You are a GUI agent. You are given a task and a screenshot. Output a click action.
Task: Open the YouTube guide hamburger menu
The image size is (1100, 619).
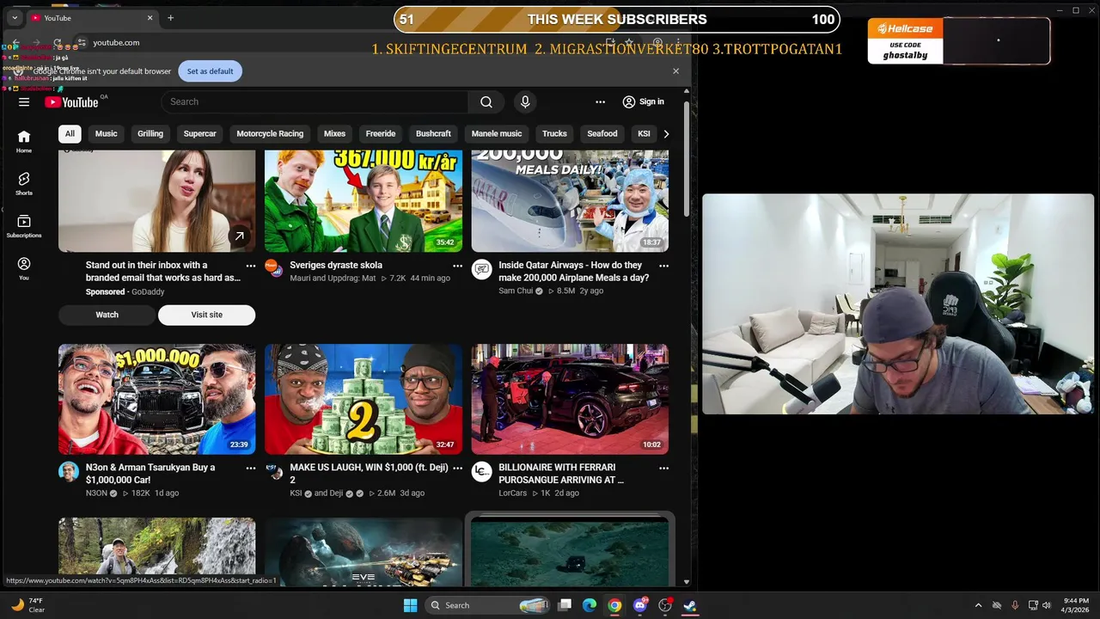[24, 101]
